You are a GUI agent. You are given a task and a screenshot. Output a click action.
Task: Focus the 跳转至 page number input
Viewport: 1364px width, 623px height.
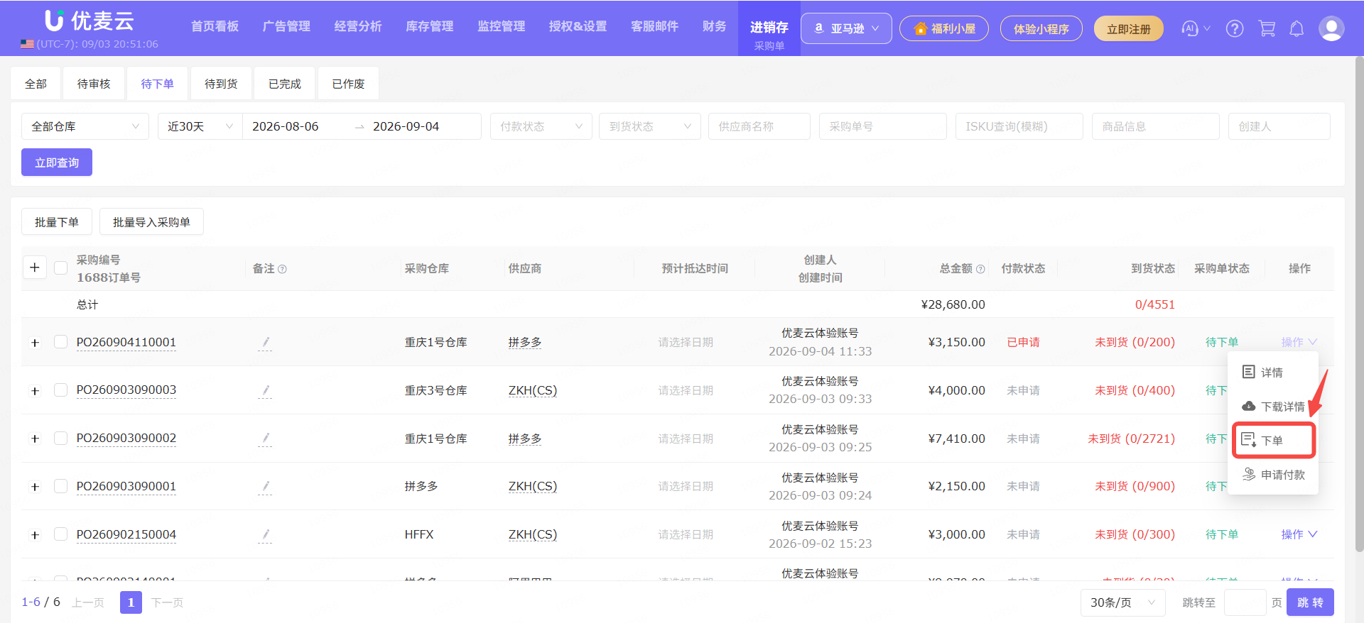tap(1245, 602)
